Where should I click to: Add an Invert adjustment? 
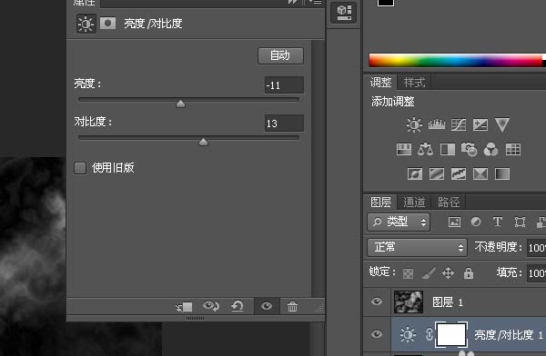(415, 173)
